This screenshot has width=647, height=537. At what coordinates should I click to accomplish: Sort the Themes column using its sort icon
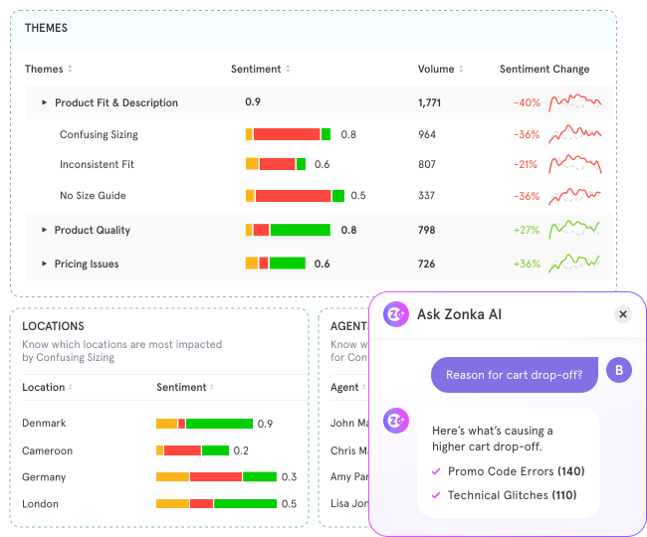pos(70,70)
